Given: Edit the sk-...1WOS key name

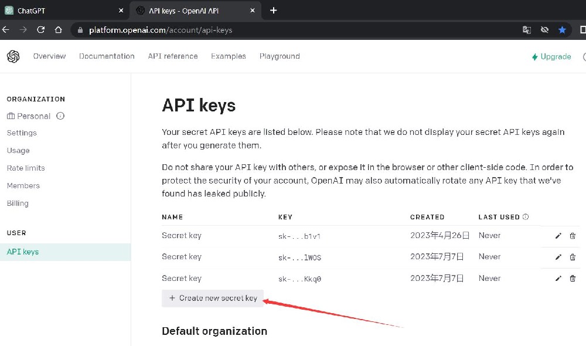Looking at the screenshot, I should click(x=558, y=257).
